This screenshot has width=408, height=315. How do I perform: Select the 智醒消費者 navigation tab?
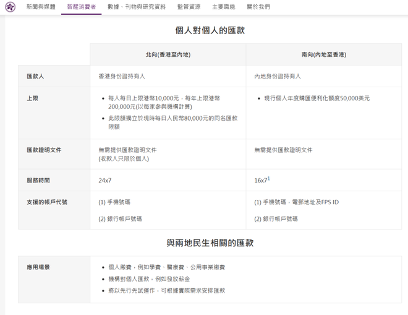81,7
